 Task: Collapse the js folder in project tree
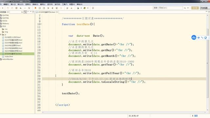click(x=1, y=34)
